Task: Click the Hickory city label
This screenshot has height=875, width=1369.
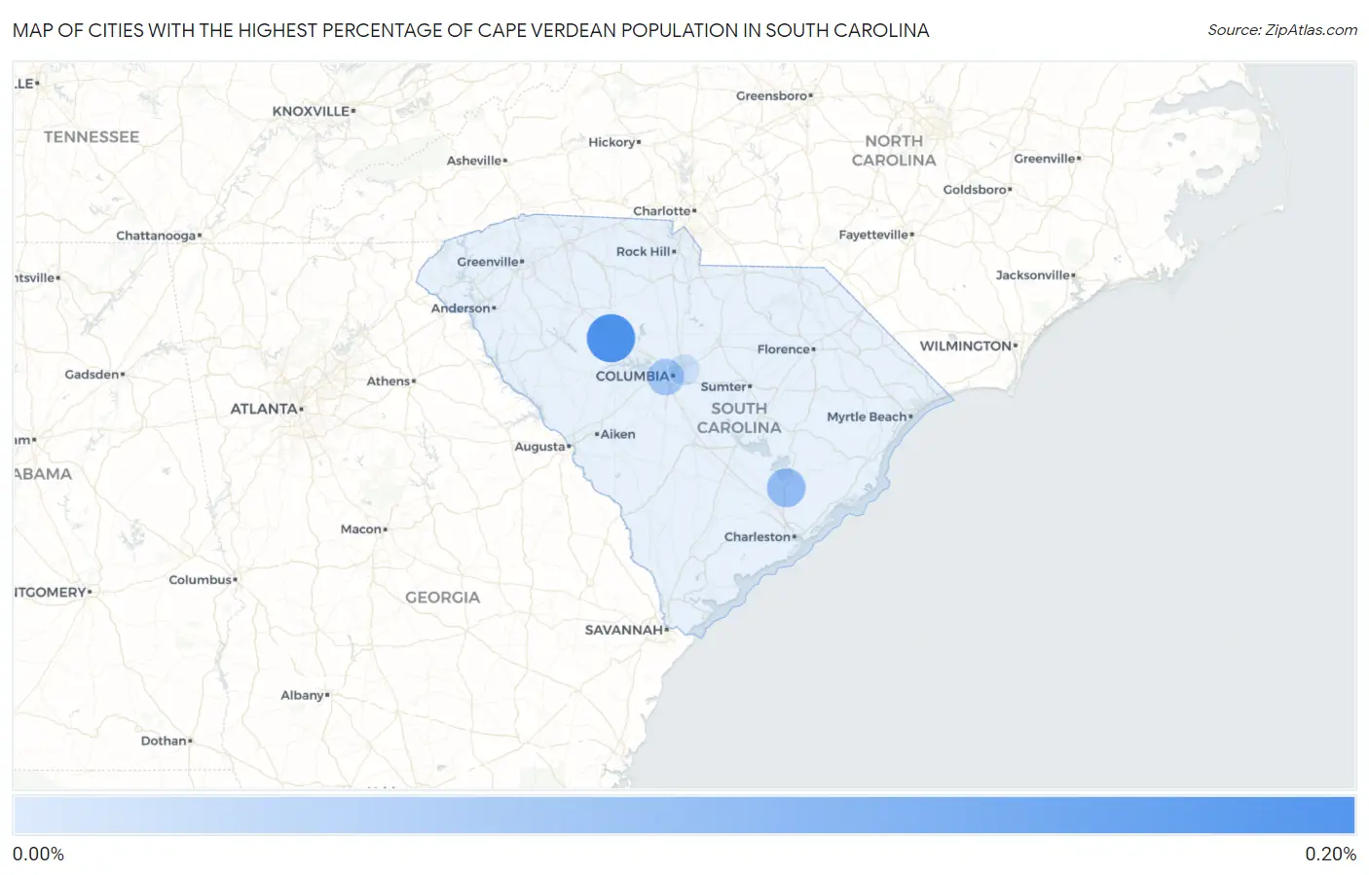Action: pos(611,142)
